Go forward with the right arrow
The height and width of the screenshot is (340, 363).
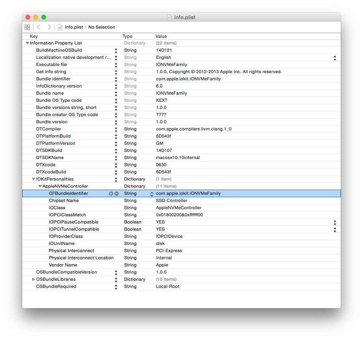(x=49, y=27)
